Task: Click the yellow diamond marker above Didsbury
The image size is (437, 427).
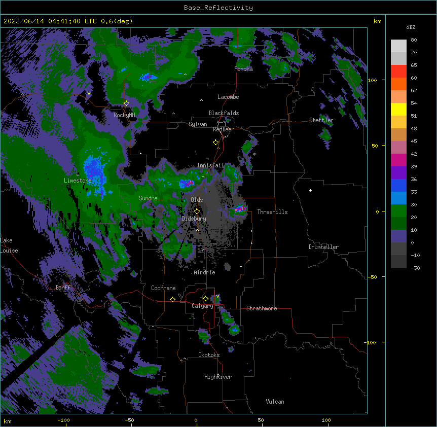Action: pos(197,211)
